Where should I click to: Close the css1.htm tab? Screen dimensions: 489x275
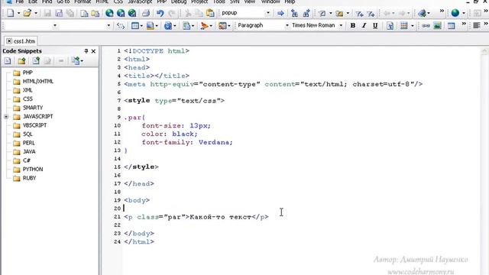click(x=9, y=40)
